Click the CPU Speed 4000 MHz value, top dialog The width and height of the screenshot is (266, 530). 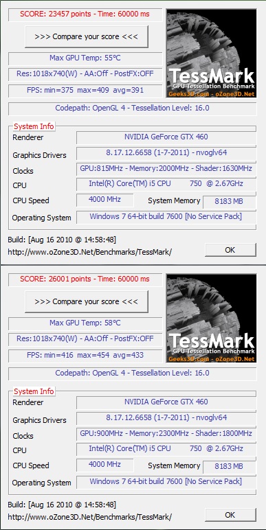[105, 200]
